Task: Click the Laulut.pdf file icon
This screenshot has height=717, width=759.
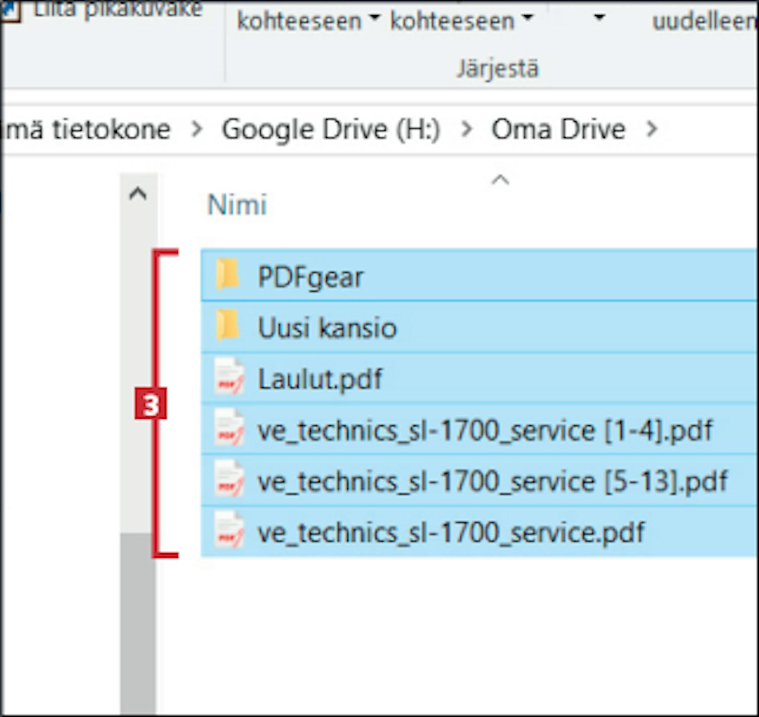Action: click(x=230, y=378)
